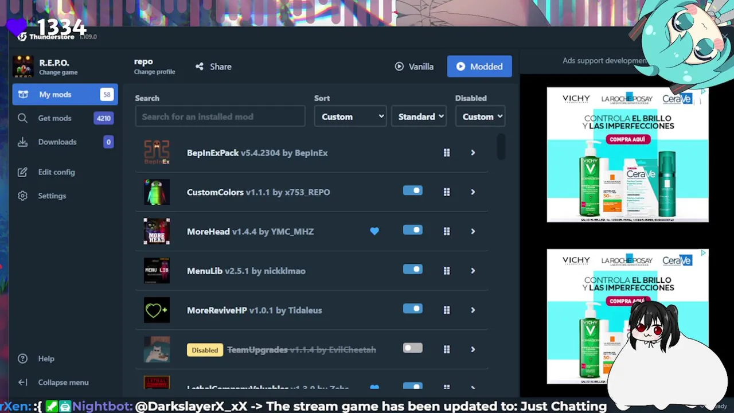Screen dimensions: 734x413
Task: Expand the CustomColors row chevron
Action: (473, 192)
